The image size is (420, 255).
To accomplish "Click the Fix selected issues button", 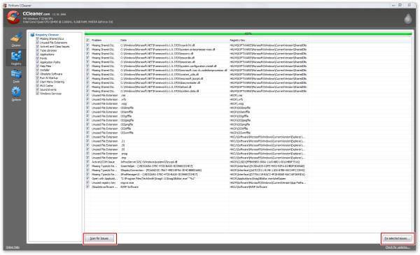I will pos(397,238).
